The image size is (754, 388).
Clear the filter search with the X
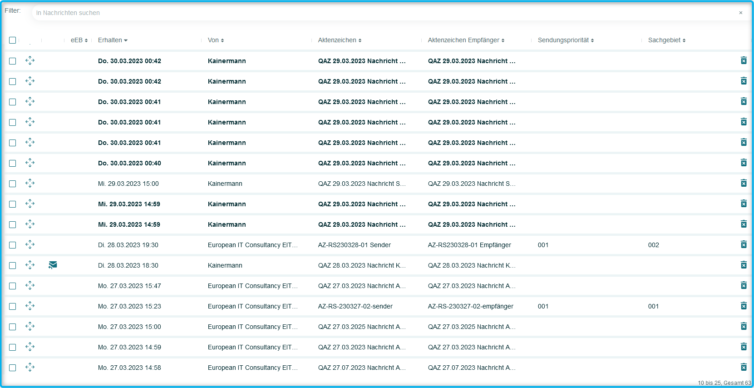click(740, 13)
